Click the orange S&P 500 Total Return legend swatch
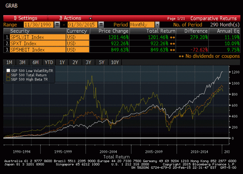The image size is (243, 174). 8,75
